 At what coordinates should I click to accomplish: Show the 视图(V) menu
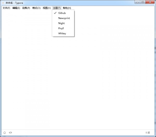[x=47, y=8]
